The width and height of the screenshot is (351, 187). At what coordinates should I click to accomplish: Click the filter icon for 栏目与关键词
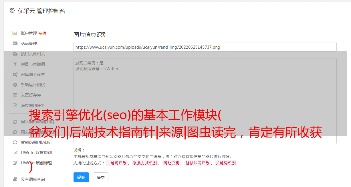(15, 64)
